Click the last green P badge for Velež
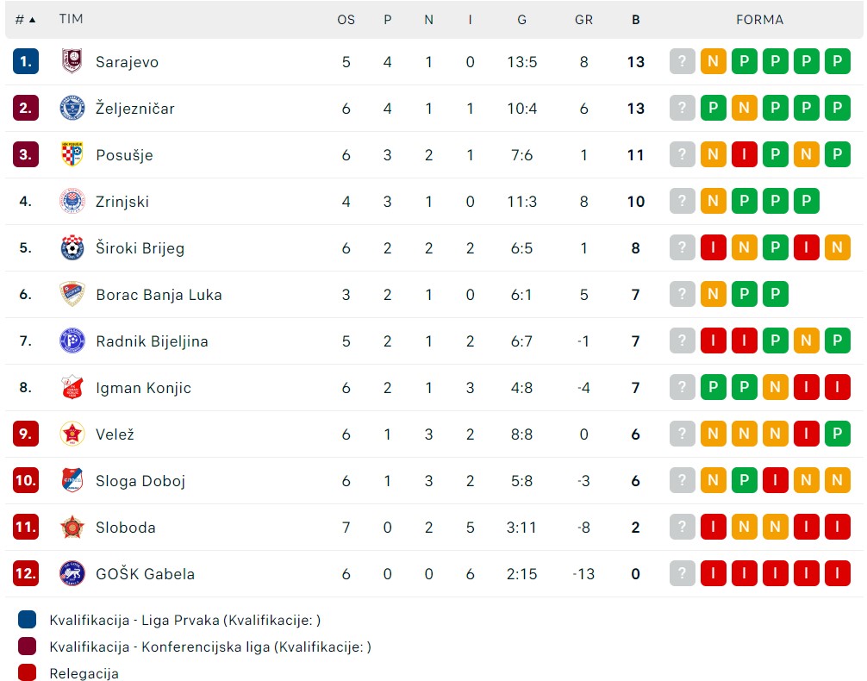Image resolution: width=867 pixels, height=681 pixels. pyautogui.click(x=837, y=434)
